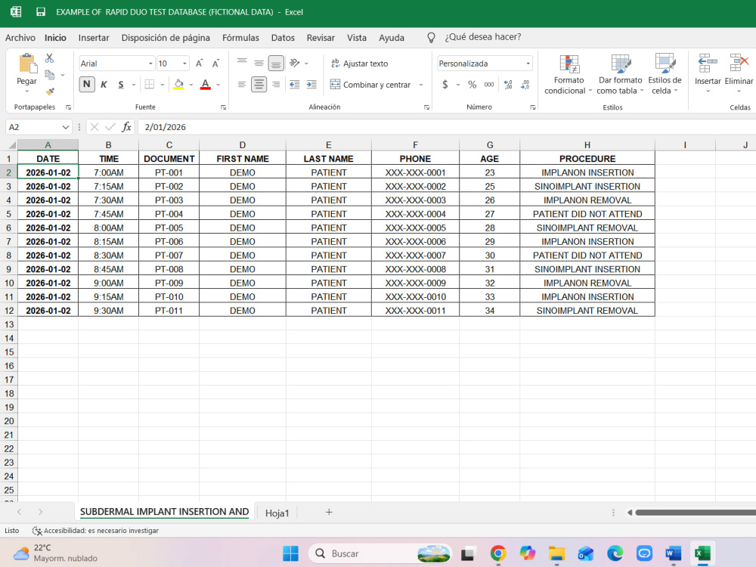This screenshot has height=567, width=756.
Task: Toggle center horizontal alignment
Action: pos(259,85)
